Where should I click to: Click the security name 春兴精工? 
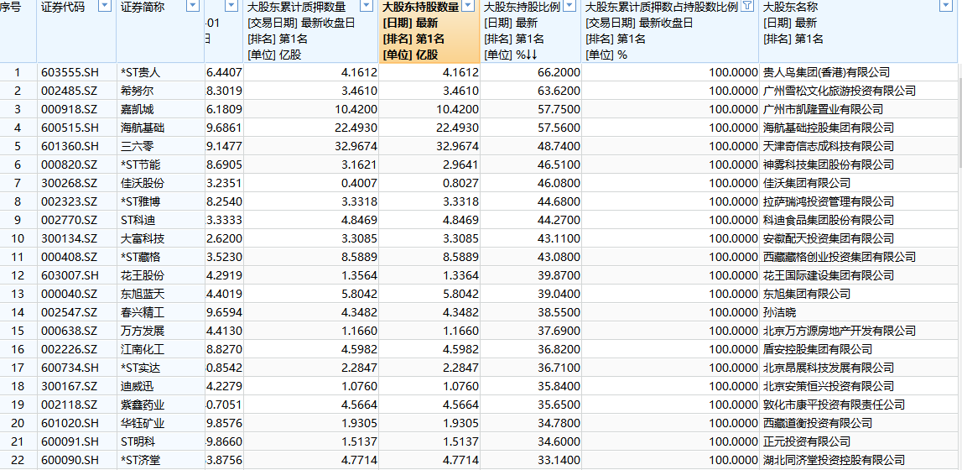[143, 312]
